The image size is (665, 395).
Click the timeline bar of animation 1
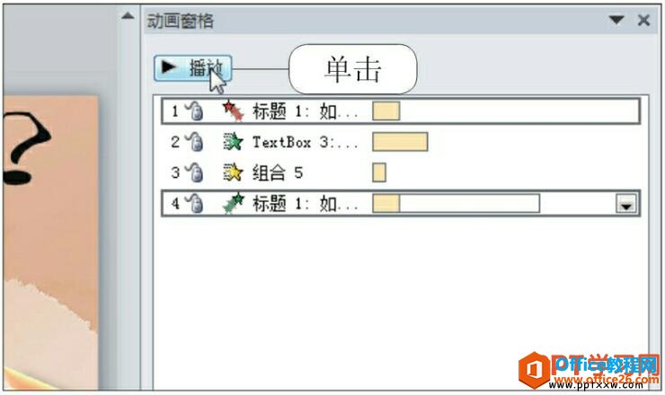click(x=386, y=111)
